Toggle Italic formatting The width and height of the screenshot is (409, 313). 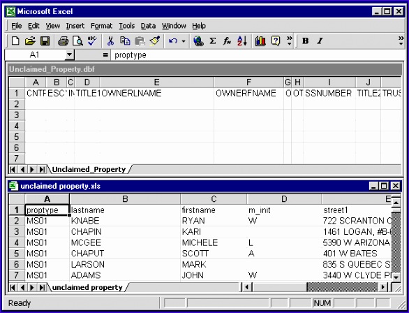320,41
